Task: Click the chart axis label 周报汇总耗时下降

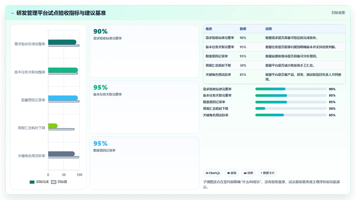Action: point(32,128)
